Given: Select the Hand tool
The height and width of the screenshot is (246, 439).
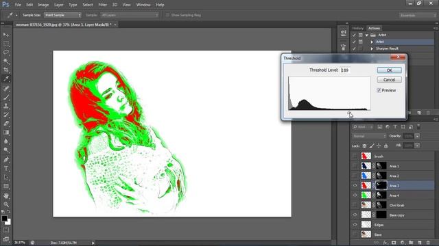Looking at the screenshot, I should pyautogui.click(x=6, y=195).
